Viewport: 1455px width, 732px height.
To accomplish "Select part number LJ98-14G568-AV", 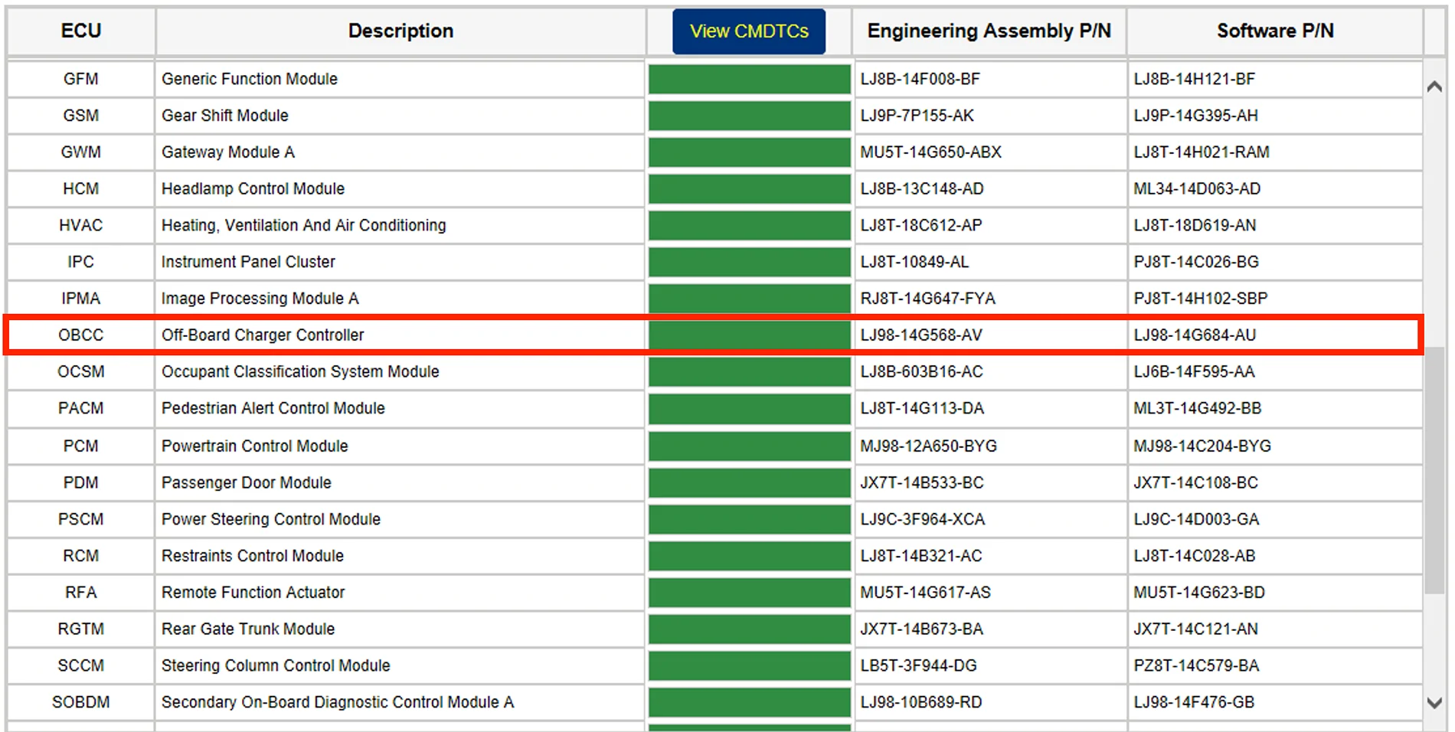I will [x=920, y=335].
